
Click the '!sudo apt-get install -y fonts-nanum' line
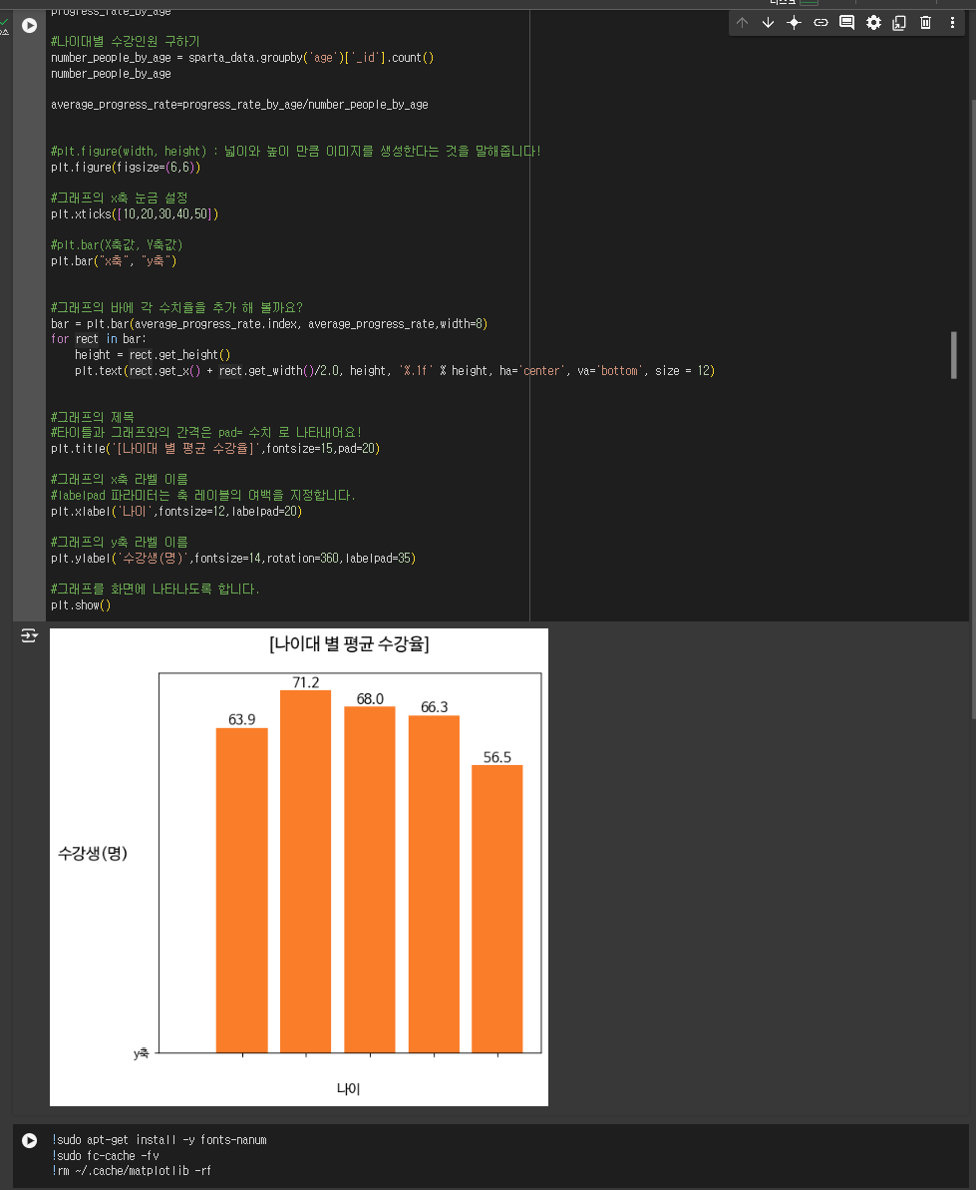160,1140
